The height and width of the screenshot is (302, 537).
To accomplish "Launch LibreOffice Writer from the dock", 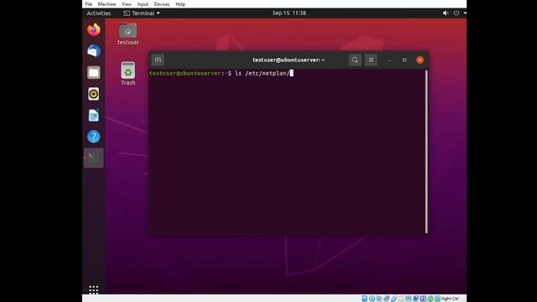I will click(93, 116).
